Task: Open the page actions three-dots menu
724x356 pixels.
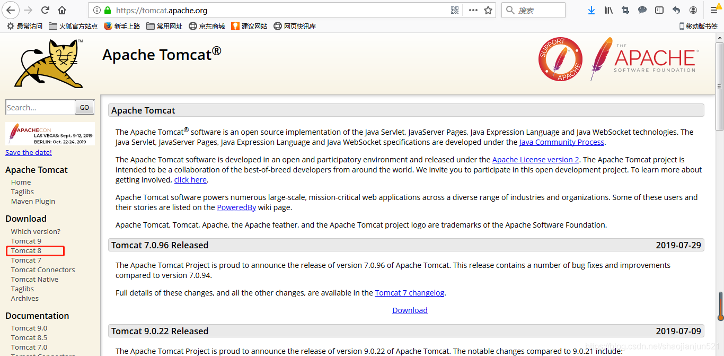Action: click(473, 10)
